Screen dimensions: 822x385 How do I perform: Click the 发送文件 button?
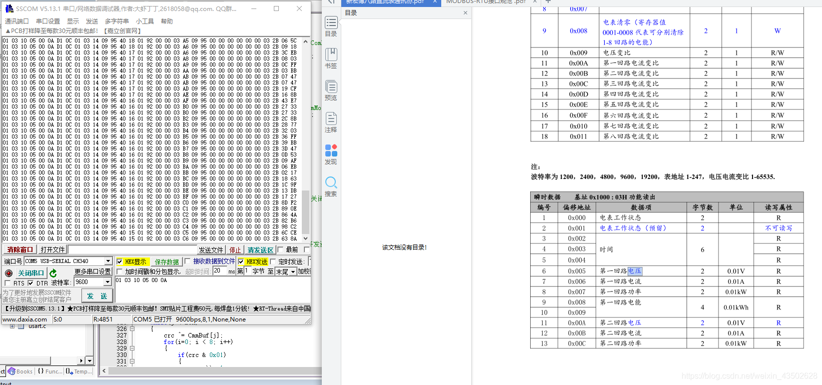click(211, 249)
